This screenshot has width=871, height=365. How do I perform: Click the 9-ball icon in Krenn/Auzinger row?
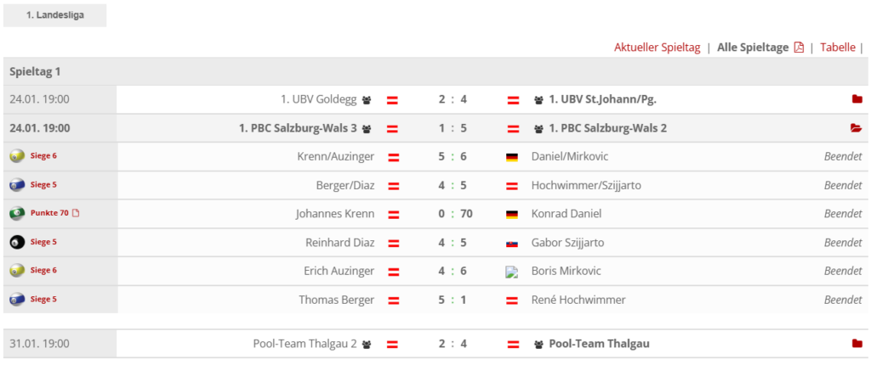tap(17, 156)
